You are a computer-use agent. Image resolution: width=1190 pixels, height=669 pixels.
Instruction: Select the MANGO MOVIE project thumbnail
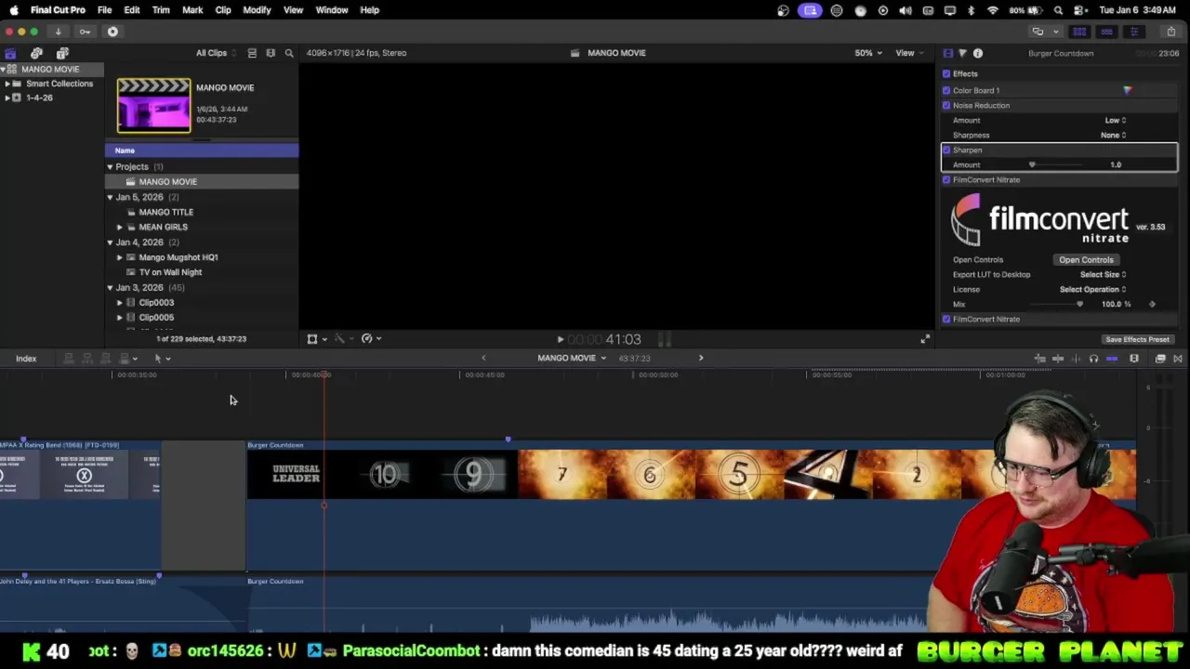tap(153, 105)
